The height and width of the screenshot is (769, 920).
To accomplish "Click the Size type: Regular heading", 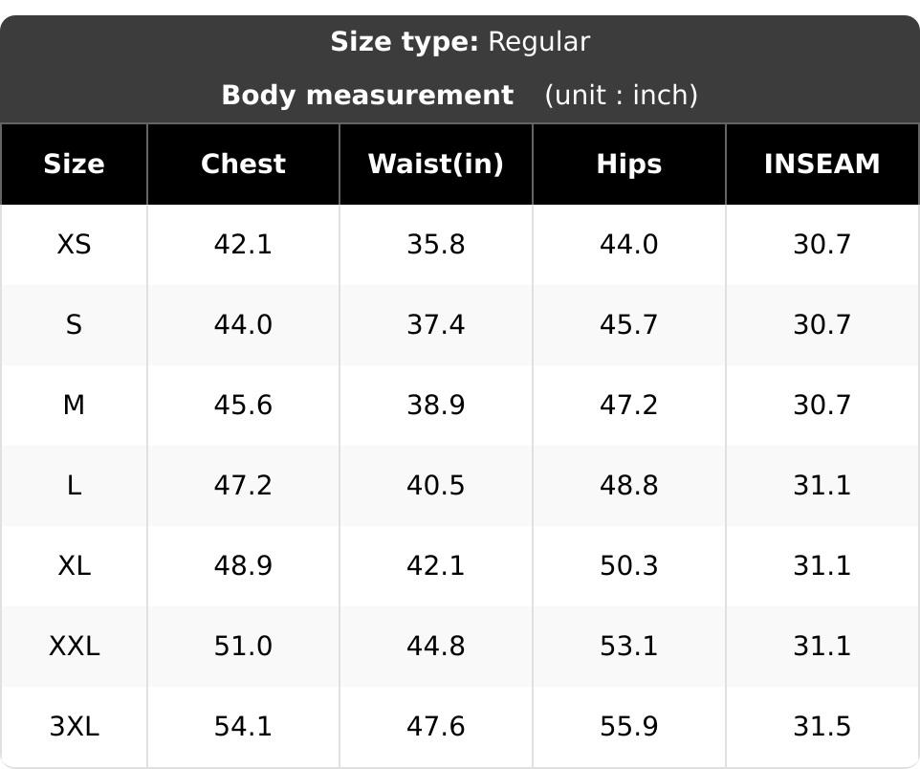I will pyautogui.click(x=460, y=42).
